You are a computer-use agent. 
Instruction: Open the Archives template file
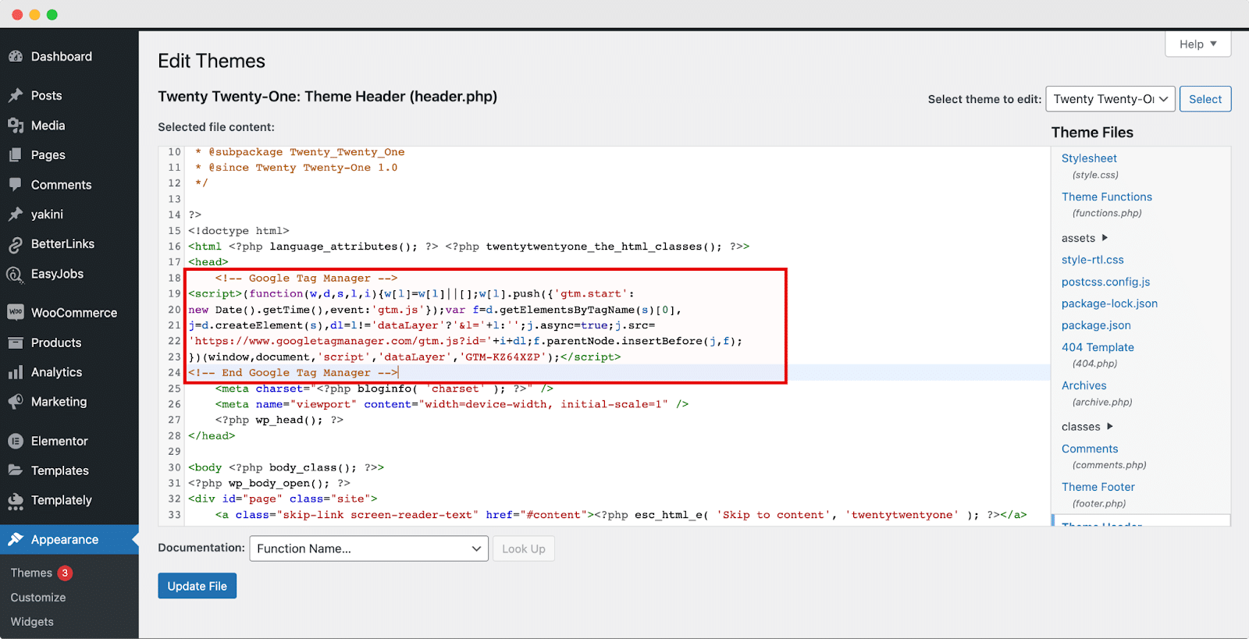[x=1084, y=385]
